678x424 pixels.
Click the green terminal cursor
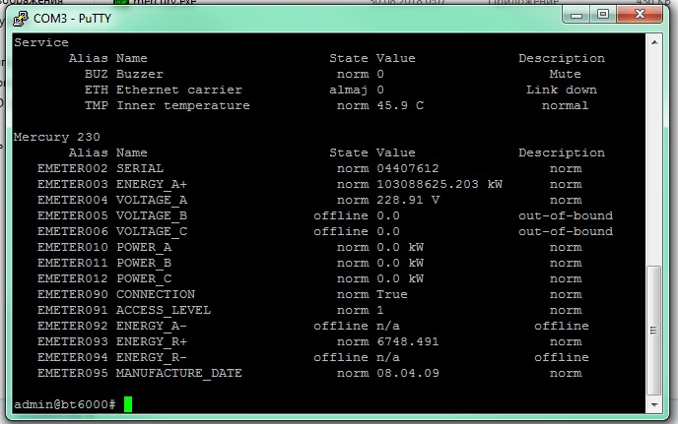pyautogui.click(x=128, y=404)
